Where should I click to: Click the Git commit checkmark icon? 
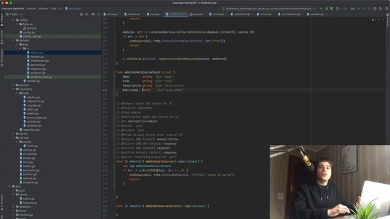(x=364, y=9)
